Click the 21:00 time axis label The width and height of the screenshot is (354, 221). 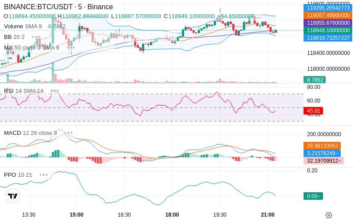click(268, 215)
